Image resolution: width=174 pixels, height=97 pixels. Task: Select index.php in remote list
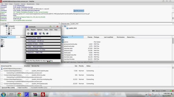(x=67, y=53)
